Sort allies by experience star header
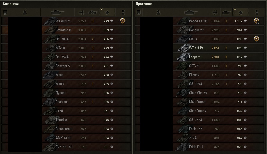 coord(107,12)
